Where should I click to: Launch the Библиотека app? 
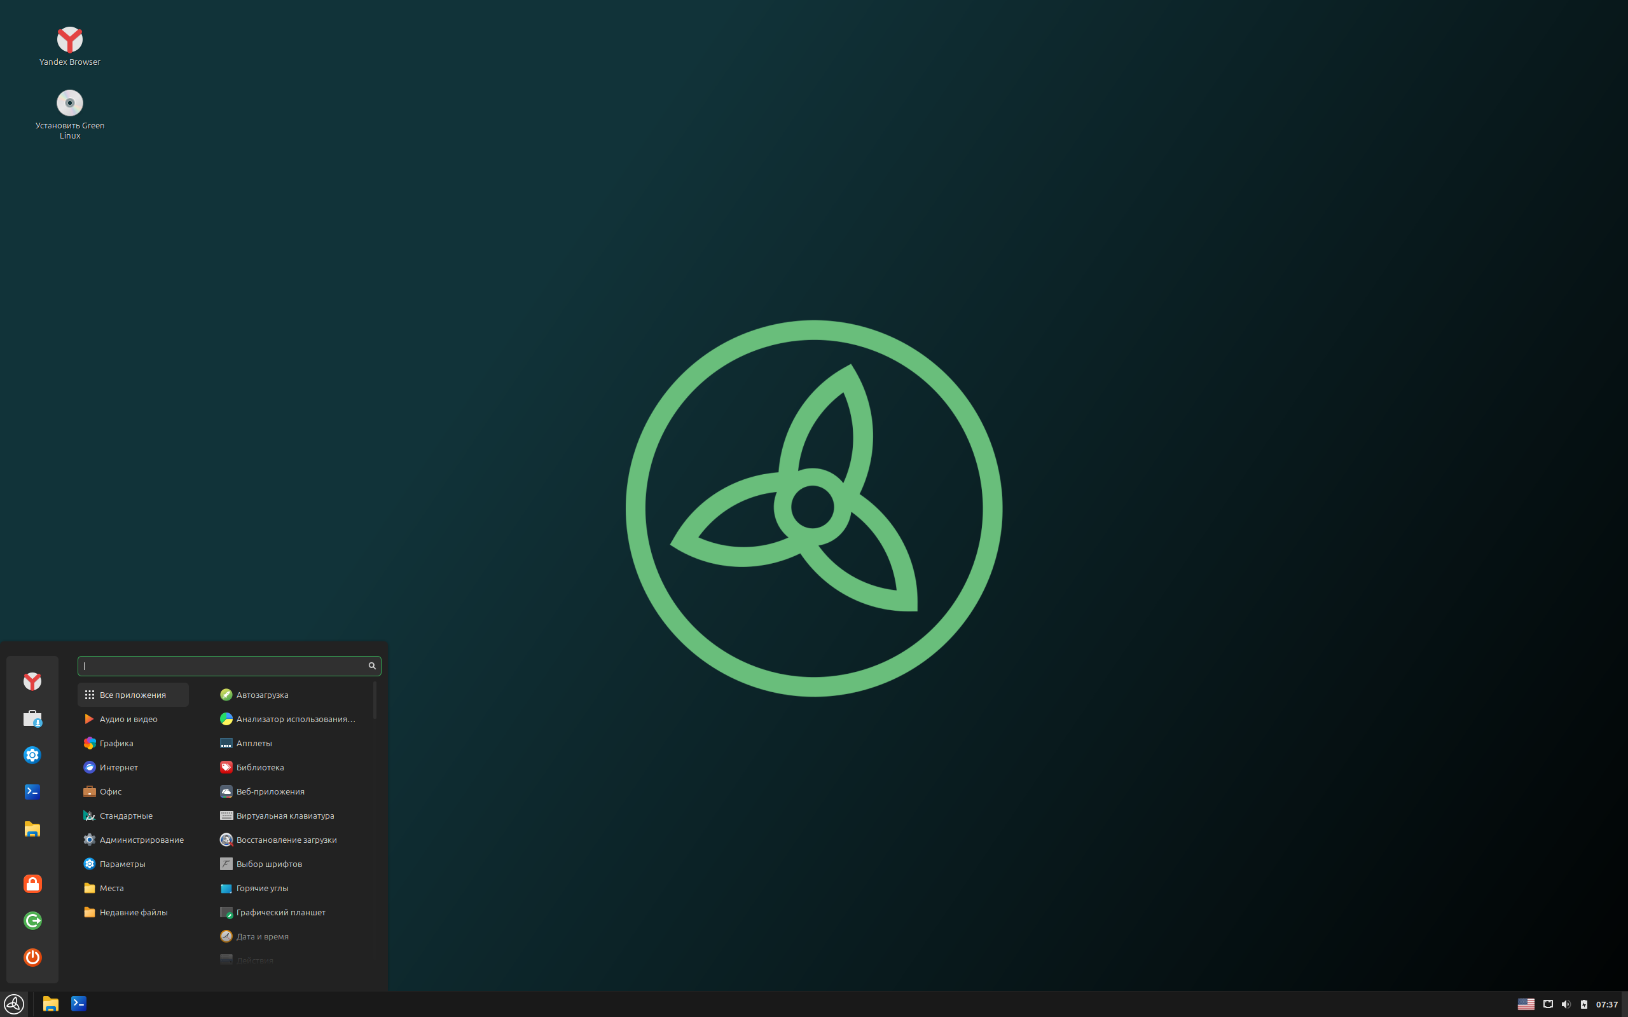pos(292,767)
